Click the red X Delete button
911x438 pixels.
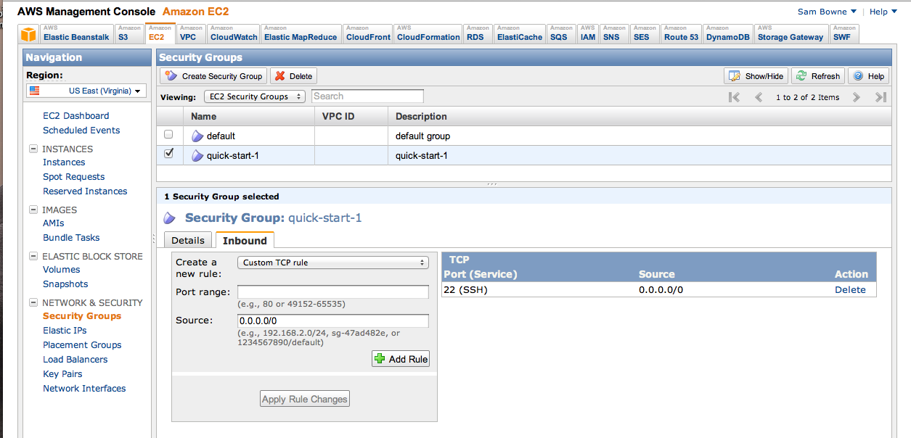(293, 76)
